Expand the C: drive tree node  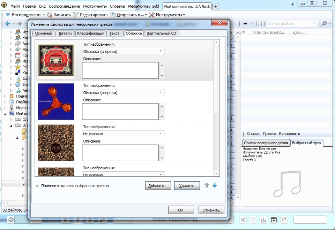[11, 120]
